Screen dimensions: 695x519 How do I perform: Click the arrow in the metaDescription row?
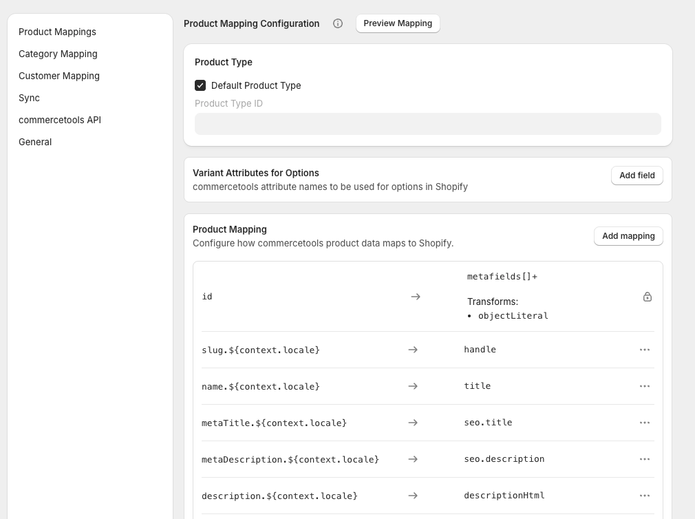pos(413,459)
